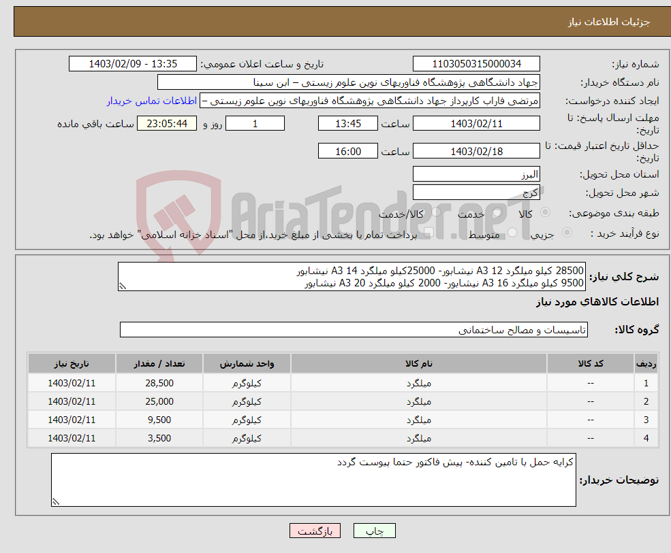671x553 pixels.
Task: Click the delivery city field کرج
Action: point(476,192)
